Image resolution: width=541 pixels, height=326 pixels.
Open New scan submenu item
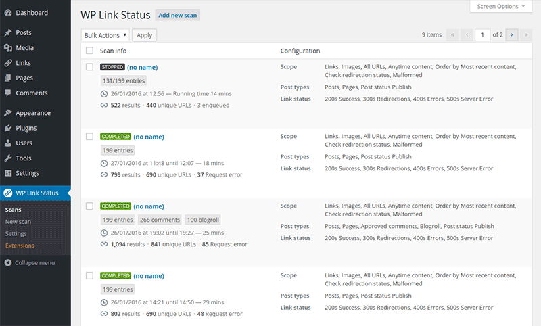click(18, 222)
